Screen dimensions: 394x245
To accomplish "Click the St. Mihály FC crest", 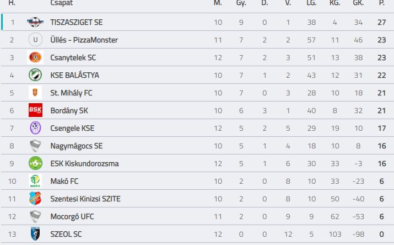I will point(35,93).
